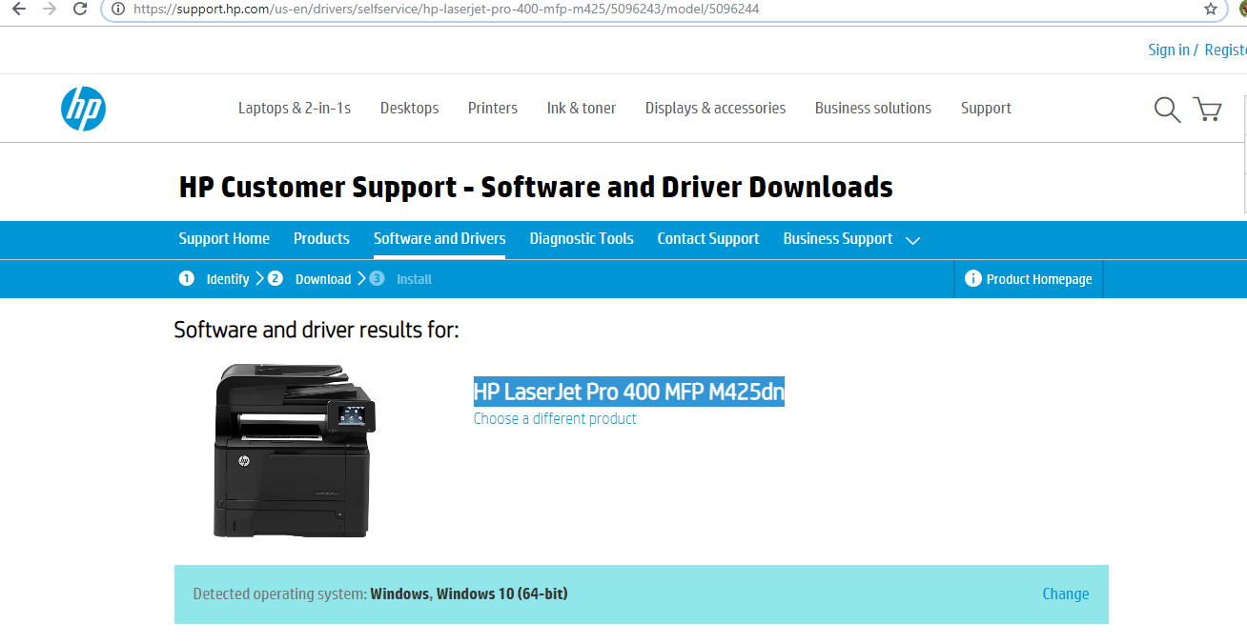Click the Download step circle icon
Viewport: 1247px width, 644px height.
(276, 278)
